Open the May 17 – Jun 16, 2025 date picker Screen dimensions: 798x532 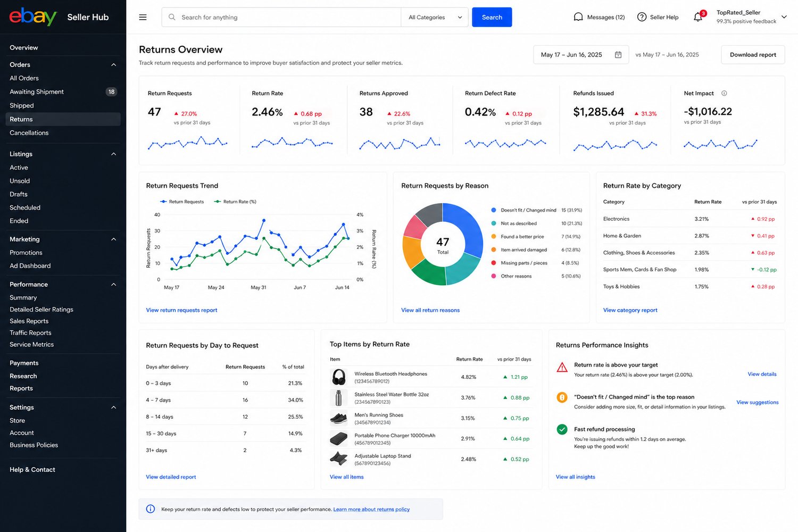[581, 55]
